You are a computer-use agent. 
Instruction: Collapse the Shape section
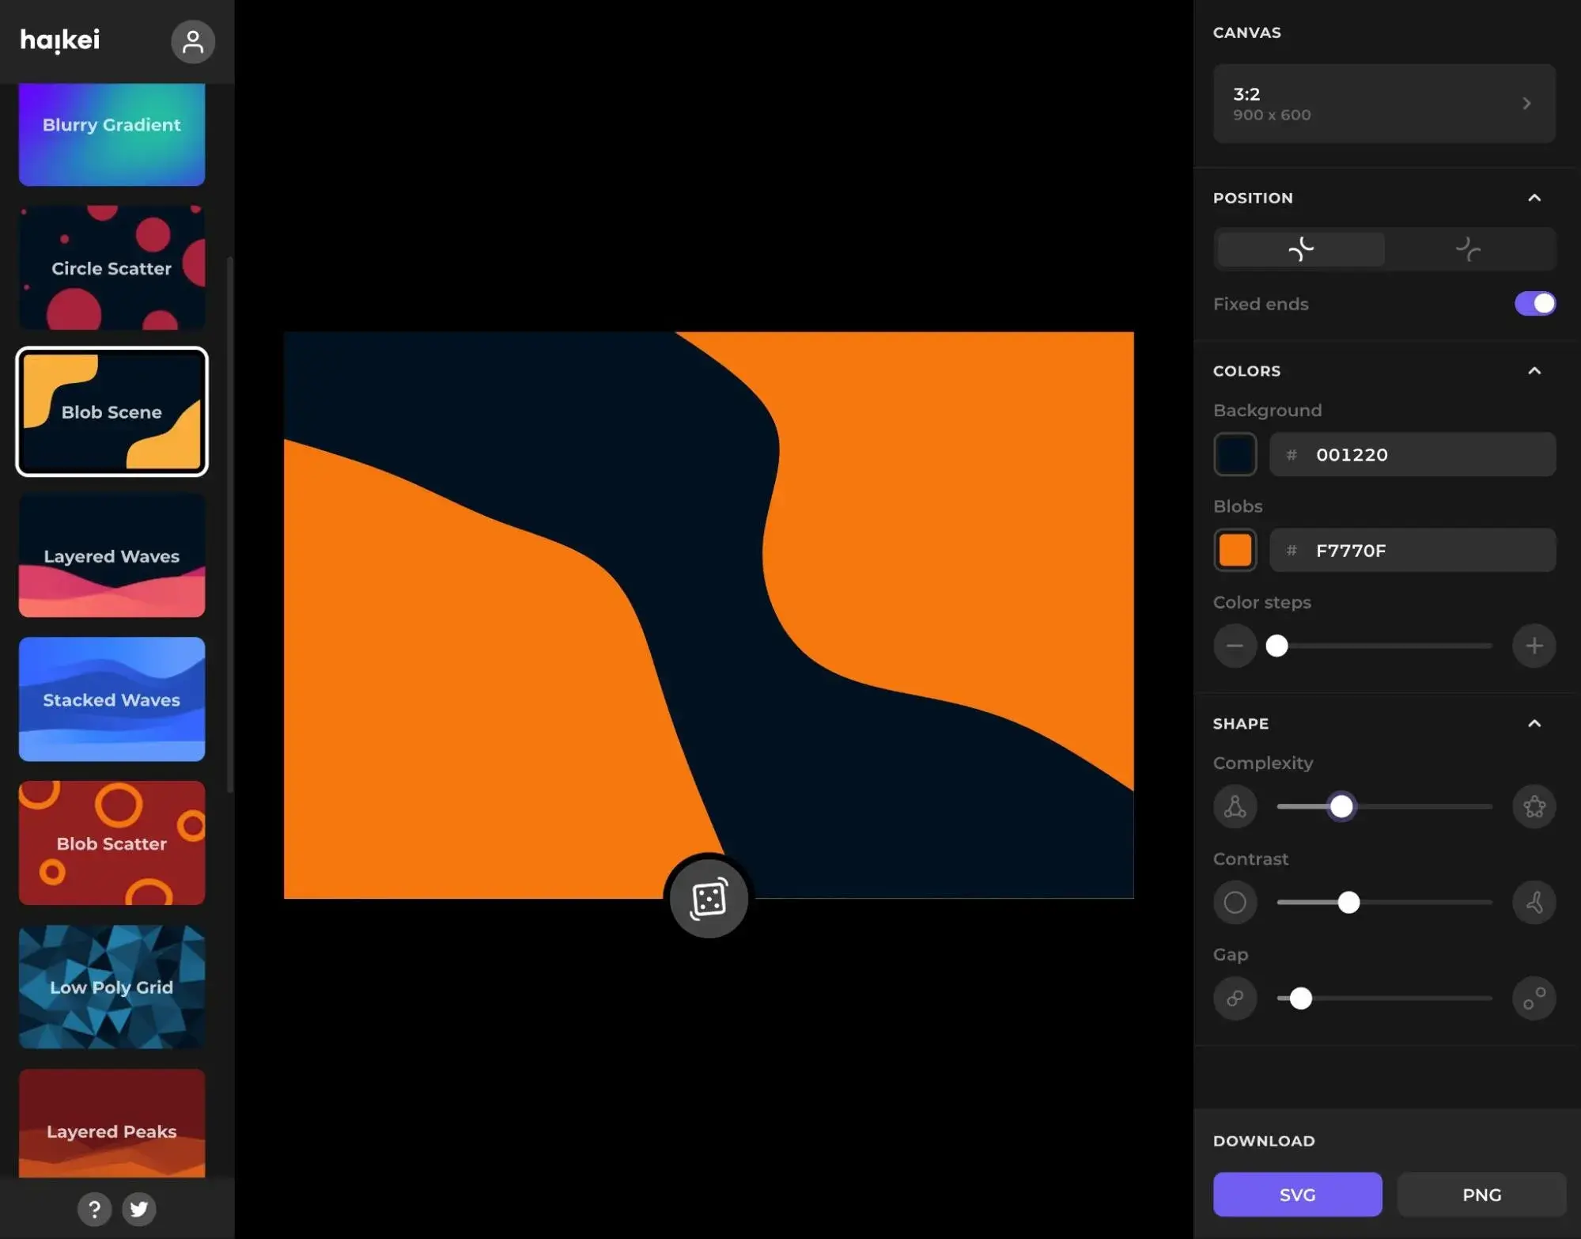1534,723
